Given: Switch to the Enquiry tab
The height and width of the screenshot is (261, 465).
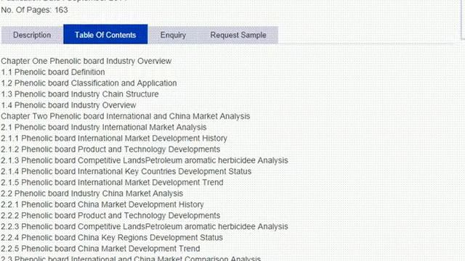Looking at the screenshot, I should point(173,35).
